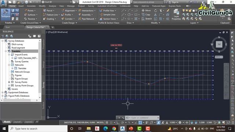Select Figure Groups node
The height and width of the screenshot is (132, 235).
21,79
